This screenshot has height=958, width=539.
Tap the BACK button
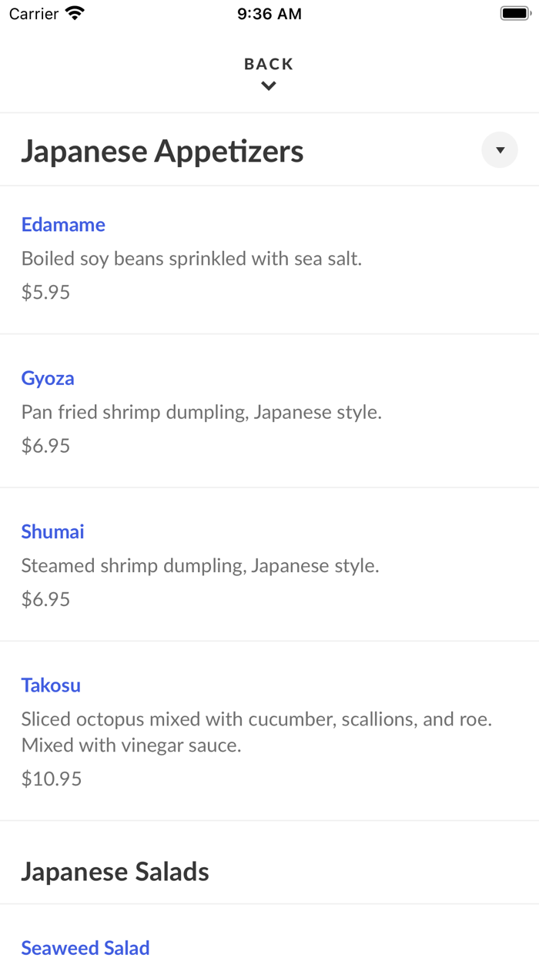pos(268,64)
